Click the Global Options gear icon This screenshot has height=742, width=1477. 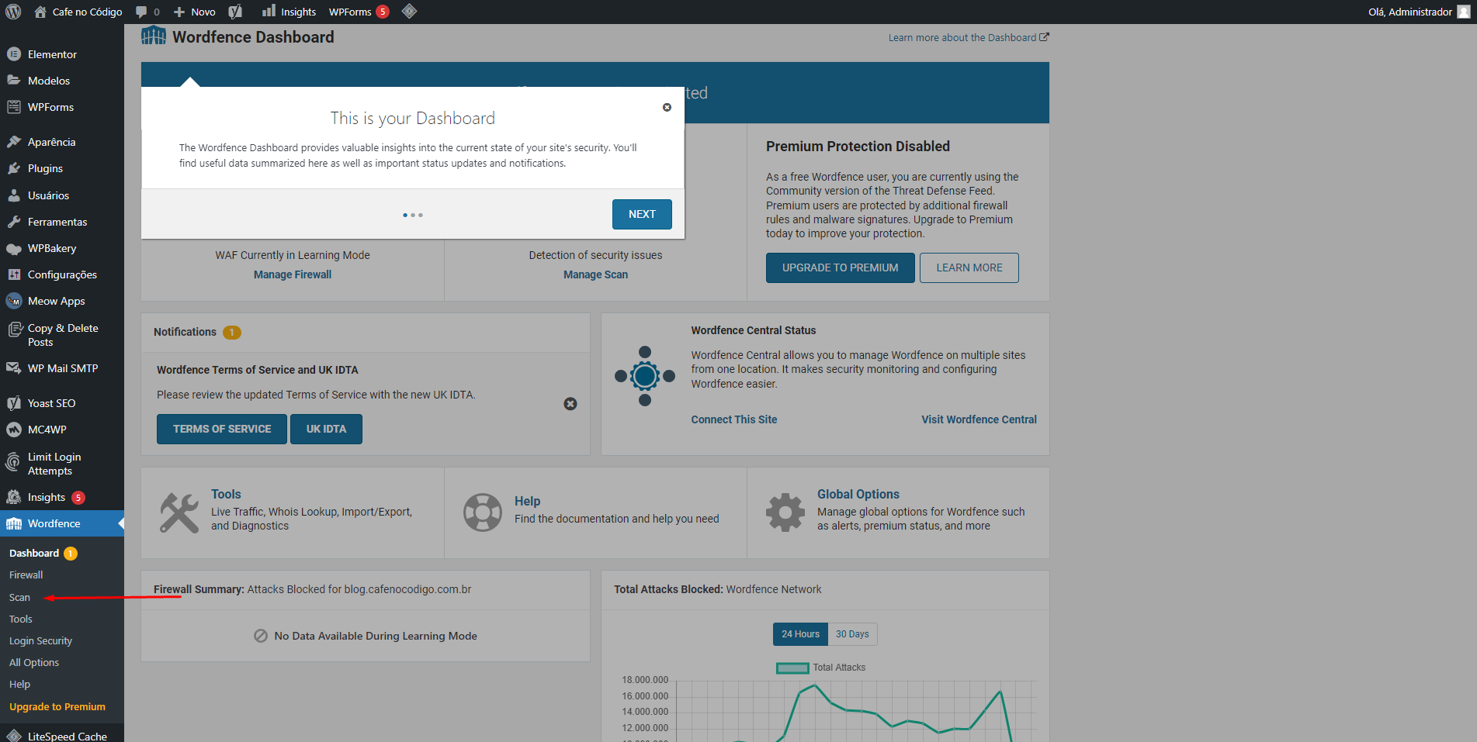[785, 512]
